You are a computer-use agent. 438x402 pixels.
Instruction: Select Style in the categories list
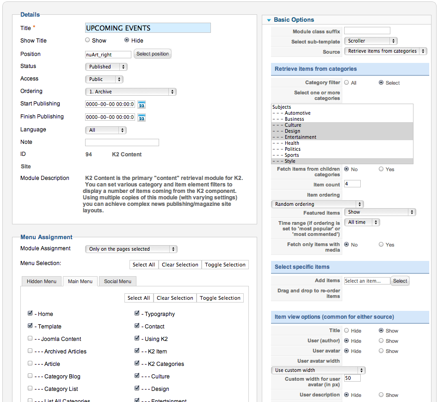tap(342, 161)
